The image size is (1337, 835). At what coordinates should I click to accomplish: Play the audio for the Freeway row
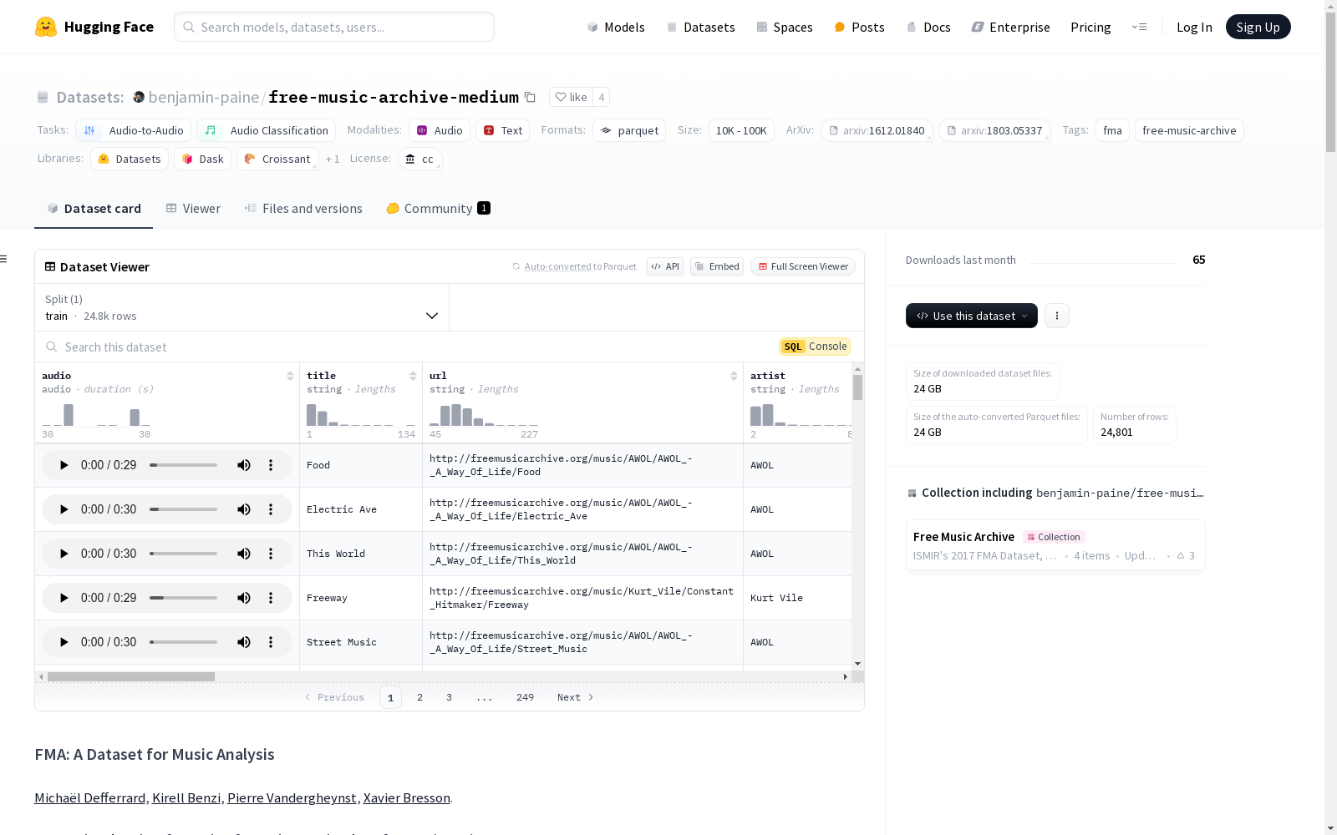point(64,598)
